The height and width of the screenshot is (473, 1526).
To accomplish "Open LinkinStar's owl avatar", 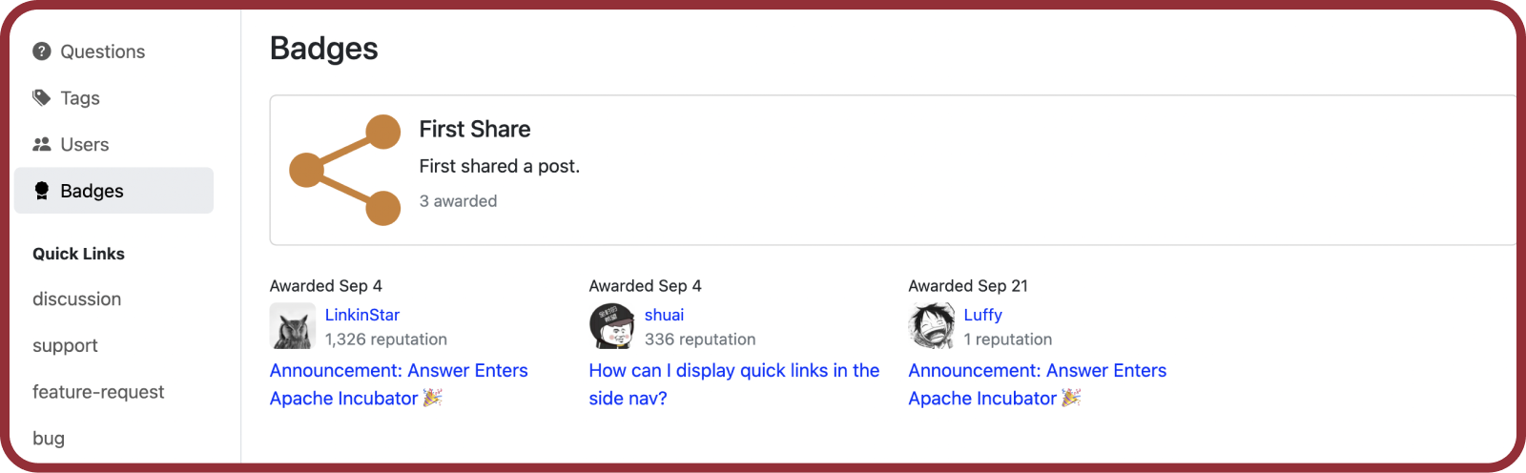I will click(293, 326).
